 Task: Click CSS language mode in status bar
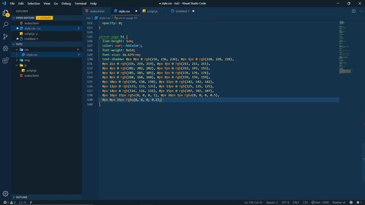(x=305, y=203)
